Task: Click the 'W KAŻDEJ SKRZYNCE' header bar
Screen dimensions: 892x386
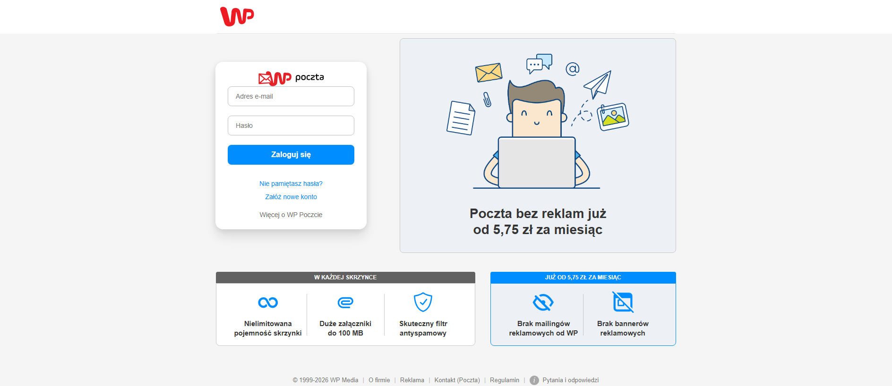Action: coord(345,277)
